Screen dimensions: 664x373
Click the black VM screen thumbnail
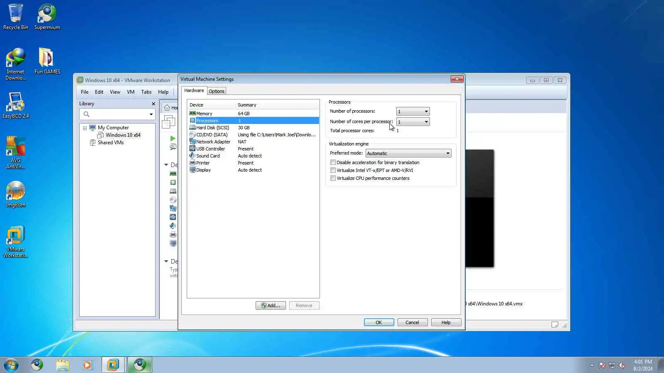click(x=480, y=208)
